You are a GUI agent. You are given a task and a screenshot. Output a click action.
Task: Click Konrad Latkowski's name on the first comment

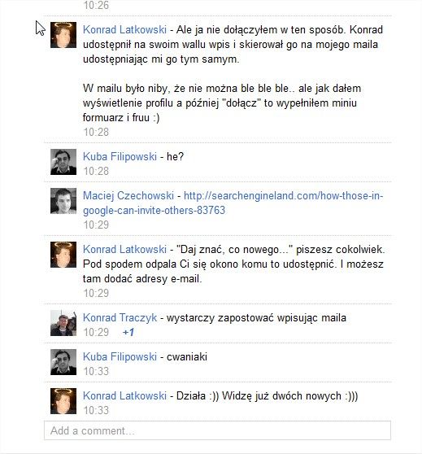click(x=124, y=29)
